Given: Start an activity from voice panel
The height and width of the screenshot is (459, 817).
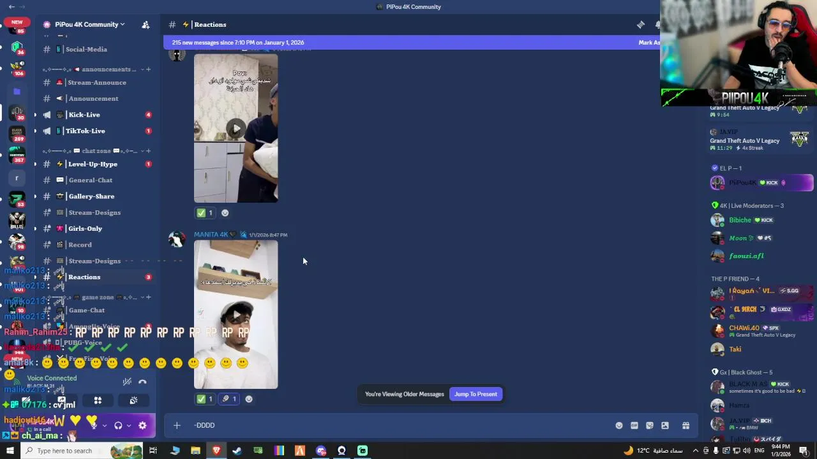Looking at the screenshot, I should click(x=98, y=400).
